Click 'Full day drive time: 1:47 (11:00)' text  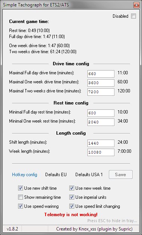point(37,37)
